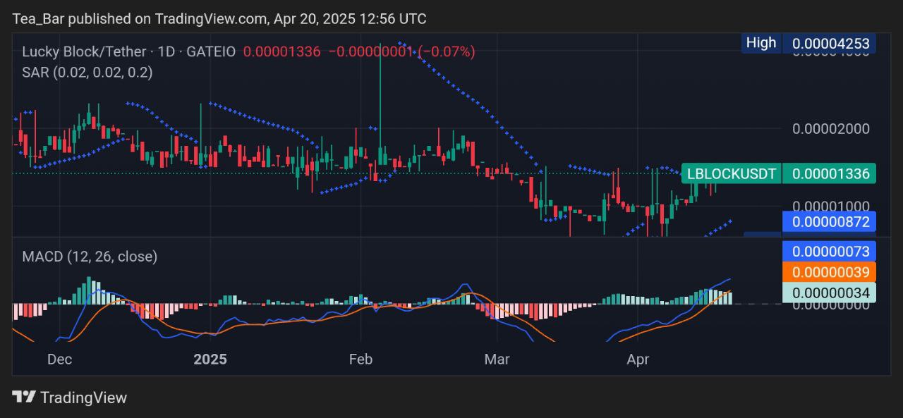Click the TradingView brand name text

click(x=83, y=398)
